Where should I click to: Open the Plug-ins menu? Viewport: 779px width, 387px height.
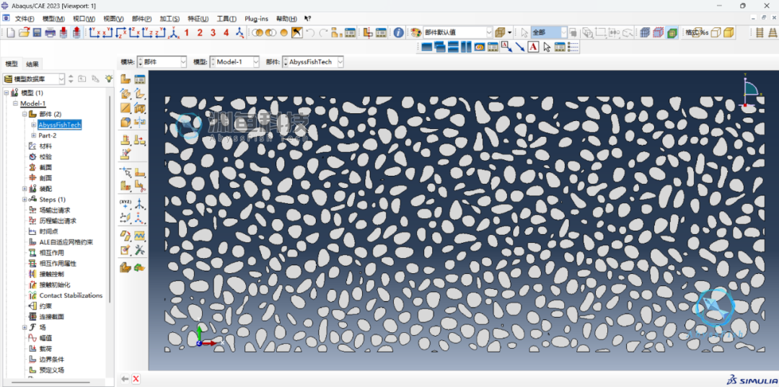(x=256, y=18)
